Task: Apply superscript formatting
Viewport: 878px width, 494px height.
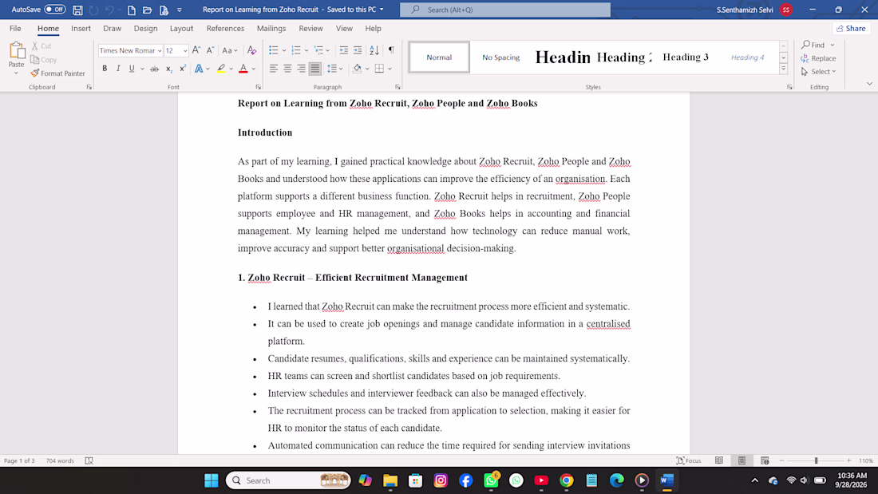Action: coord(183,69)
